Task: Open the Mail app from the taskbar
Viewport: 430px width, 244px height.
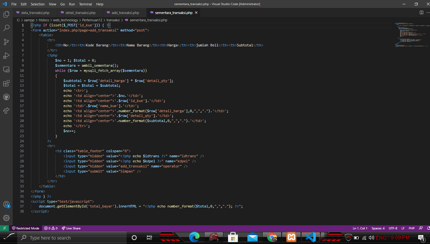Action: [x=253, y=237]
